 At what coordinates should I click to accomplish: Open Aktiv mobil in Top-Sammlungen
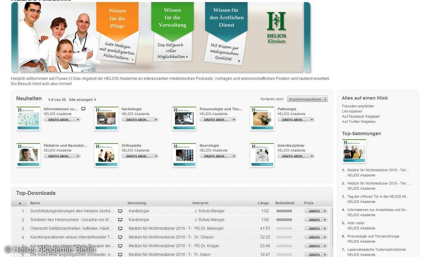[356, 223]
